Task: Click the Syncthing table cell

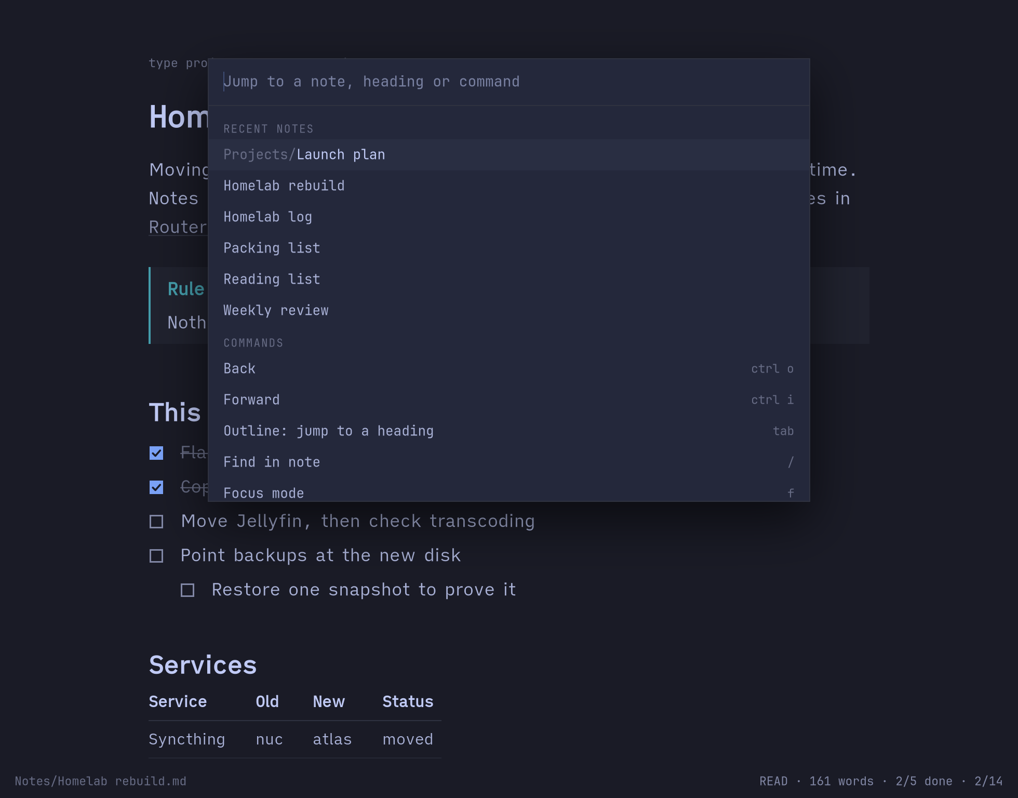Action: pos(187,739)
